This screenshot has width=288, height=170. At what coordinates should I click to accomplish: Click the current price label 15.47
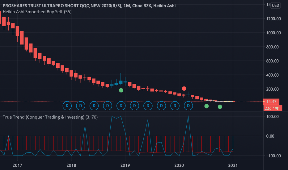tap(271, 102)
